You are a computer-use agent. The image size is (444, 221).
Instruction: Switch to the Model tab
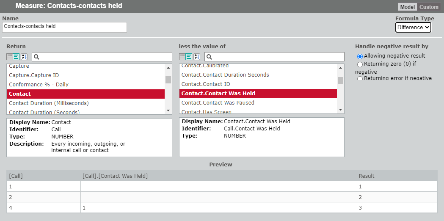tap(407, 7)
